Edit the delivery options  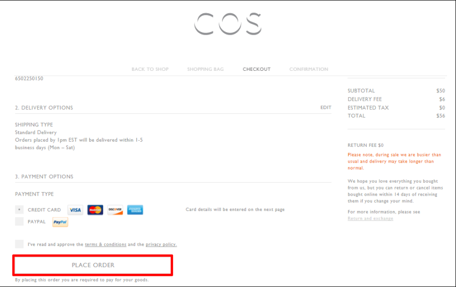[325, 108]
